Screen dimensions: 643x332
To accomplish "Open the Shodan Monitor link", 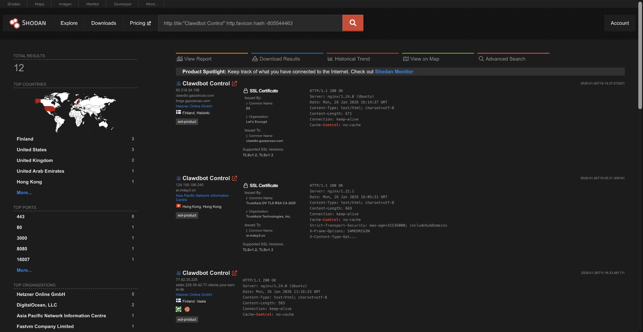I will (x=394, y=72).
